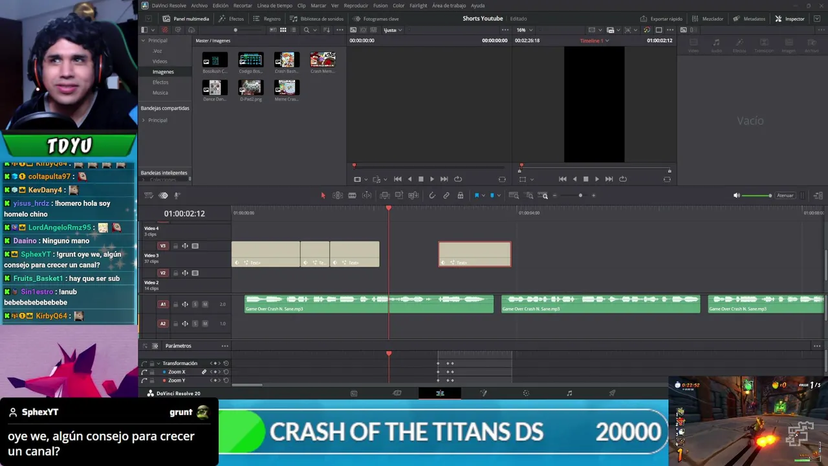Toggle timeline snapping magnet icon
Image resolution: width=828 pixels, height=466 pixels.
pos(432,195)
